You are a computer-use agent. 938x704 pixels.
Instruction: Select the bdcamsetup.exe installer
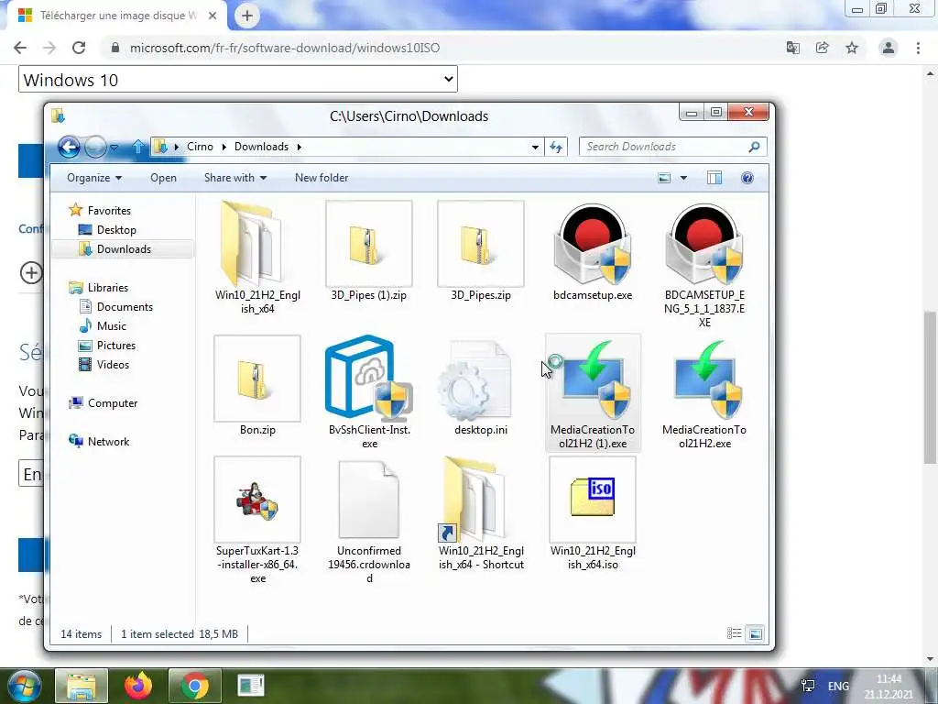point(593,251)
